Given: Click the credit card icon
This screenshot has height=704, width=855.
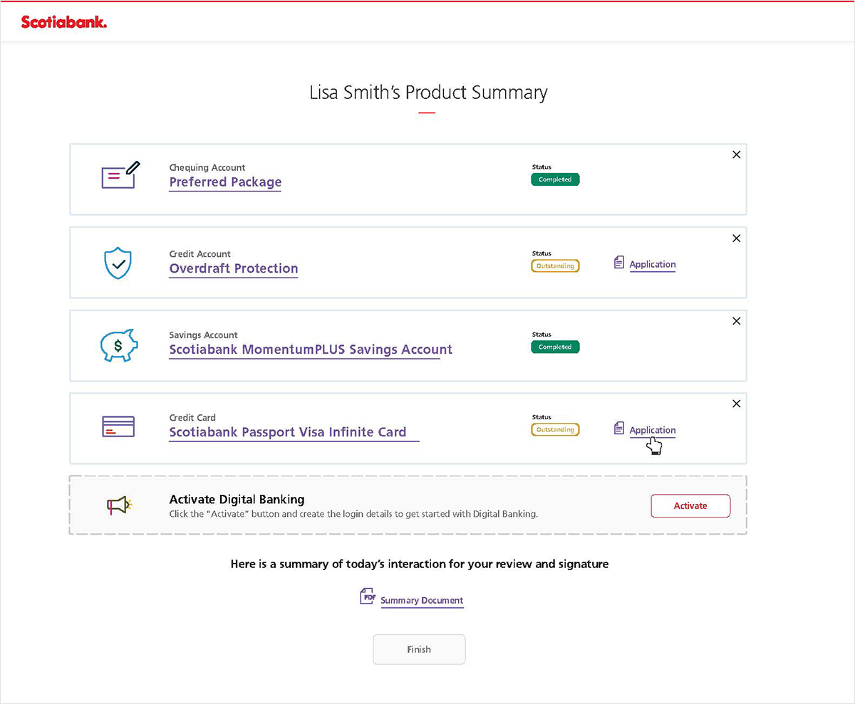Looking at the screenshot, I should pyautogui.click(x=118, y=426).
